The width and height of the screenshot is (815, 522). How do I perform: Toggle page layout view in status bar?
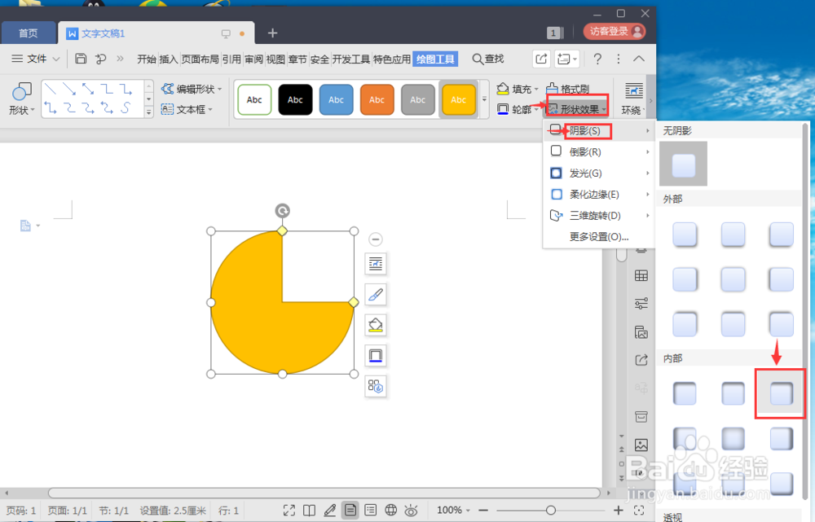click(x=350, y=511)
